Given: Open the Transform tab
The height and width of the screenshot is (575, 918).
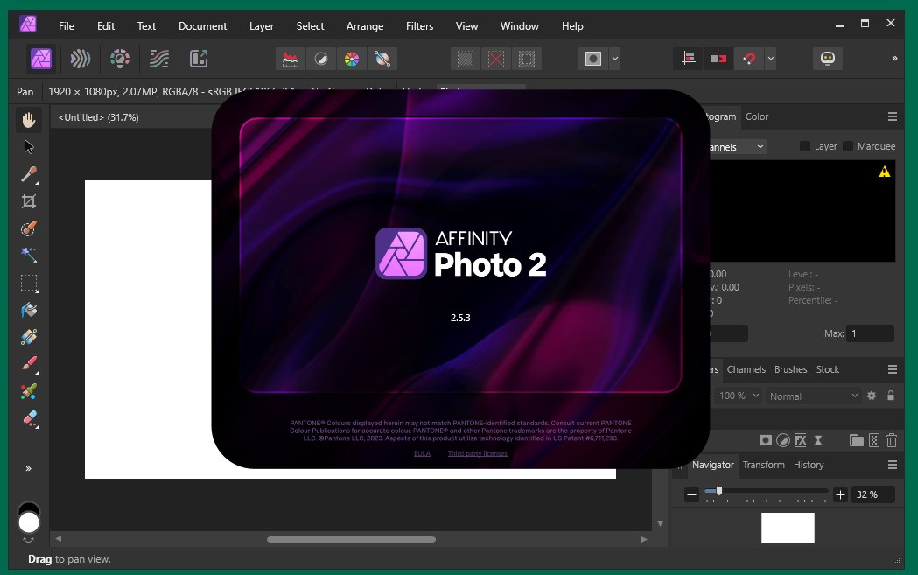Looking at the screenshot, I should pyautogui.click(x=763, y=465).
